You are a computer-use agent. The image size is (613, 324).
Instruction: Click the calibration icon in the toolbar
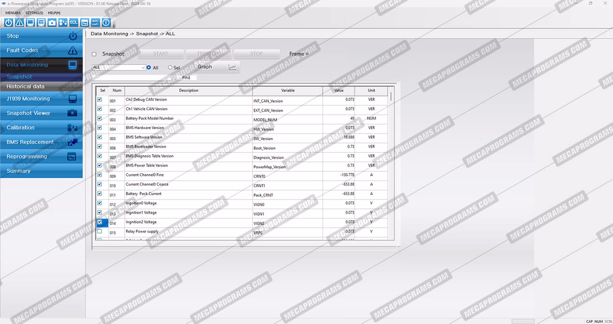[63, 22]
